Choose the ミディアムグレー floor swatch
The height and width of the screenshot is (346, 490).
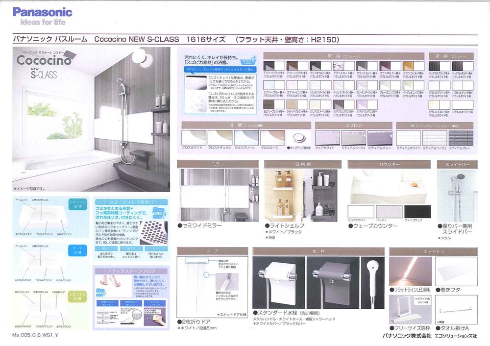click(x=461, y=138)
